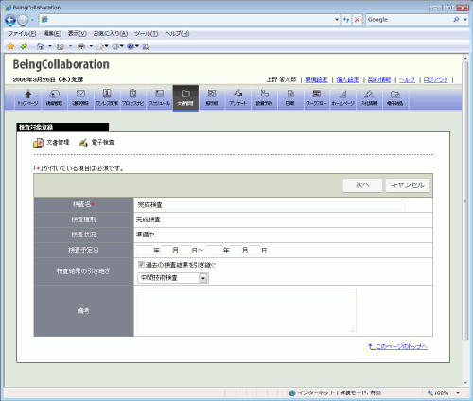The height and width of the screenshot is (401, 473).
Task: Click the browser Back arrow button
Action: click(x=10, y=20)
